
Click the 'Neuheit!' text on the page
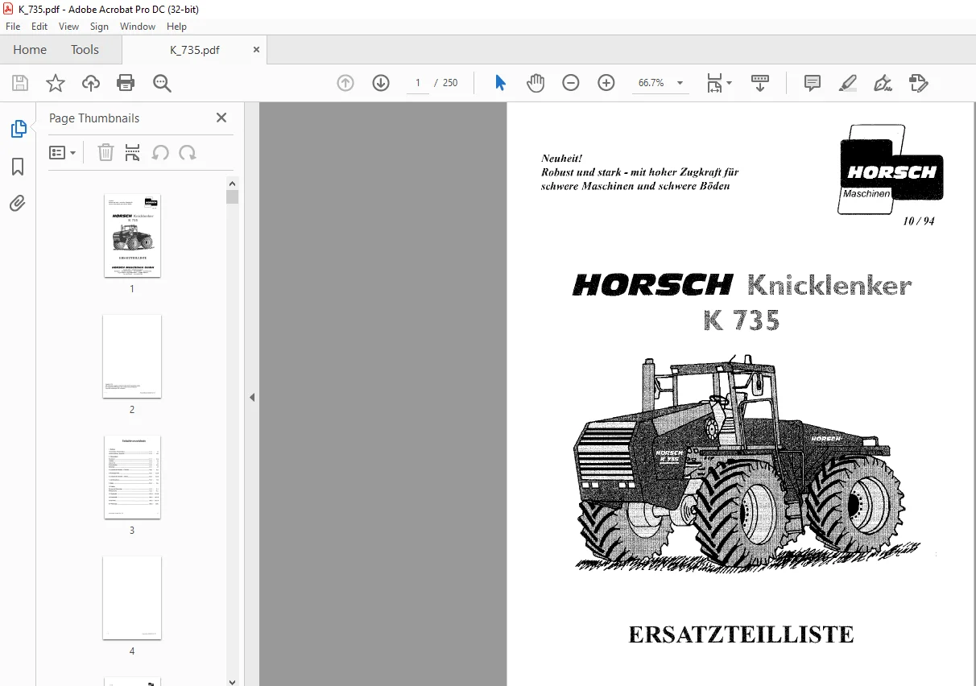pos(561,159)
